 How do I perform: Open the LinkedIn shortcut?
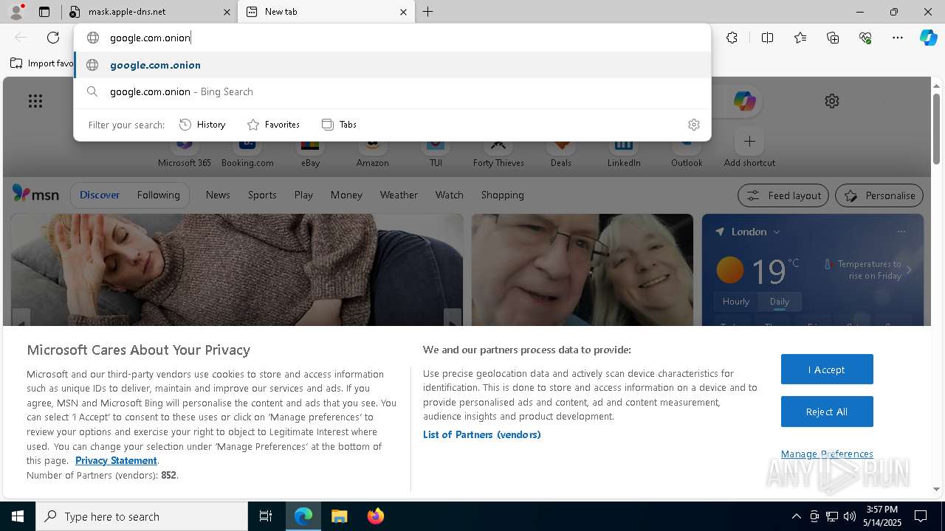pyautogui.click(x=624, y=153)
